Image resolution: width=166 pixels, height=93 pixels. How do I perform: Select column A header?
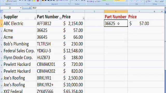click(20, 11)
